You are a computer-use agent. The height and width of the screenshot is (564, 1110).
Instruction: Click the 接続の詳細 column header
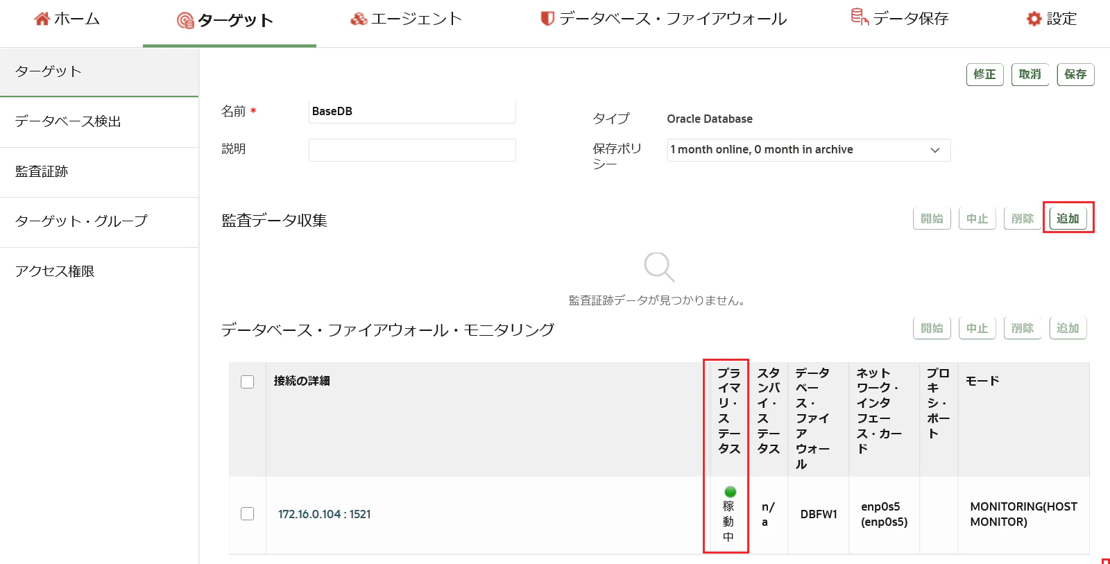click(302, 381)
